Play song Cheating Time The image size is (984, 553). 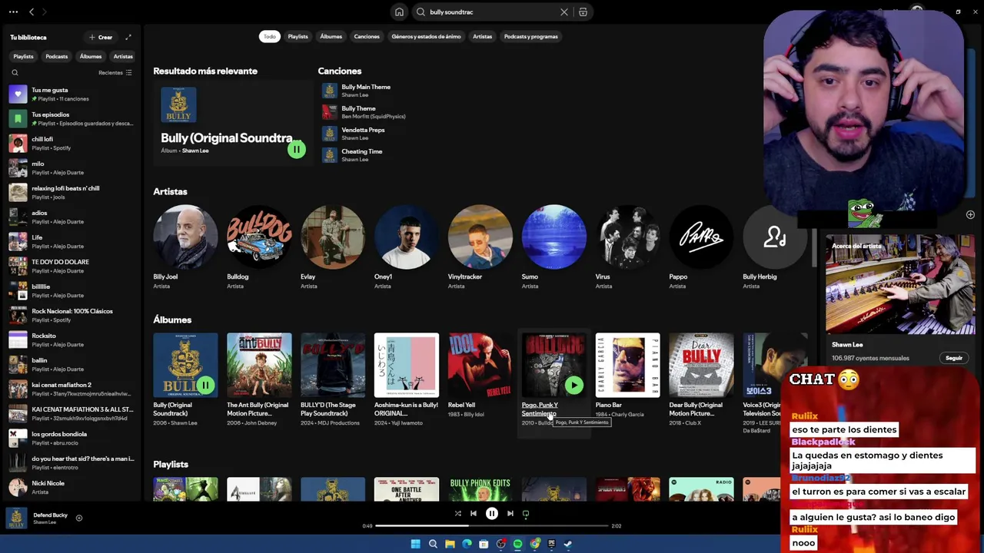(361, 151)
